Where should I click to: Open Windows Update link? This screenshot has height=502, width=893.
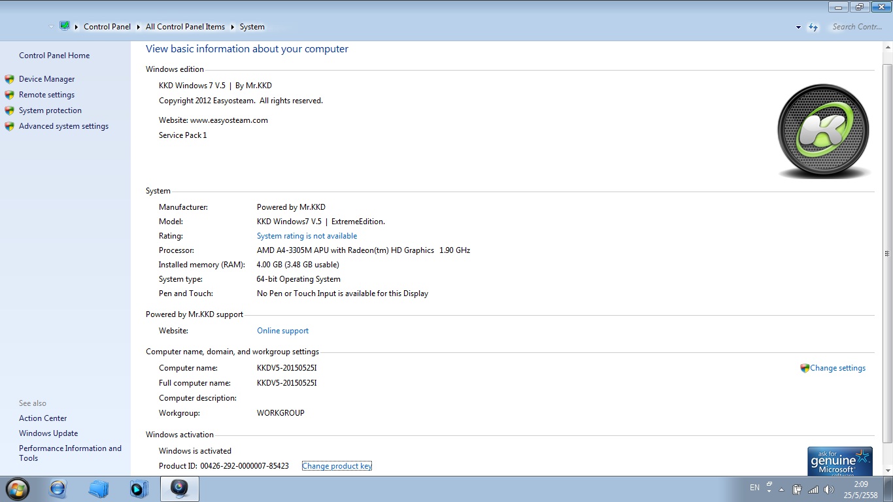click(x=48, y=433)
